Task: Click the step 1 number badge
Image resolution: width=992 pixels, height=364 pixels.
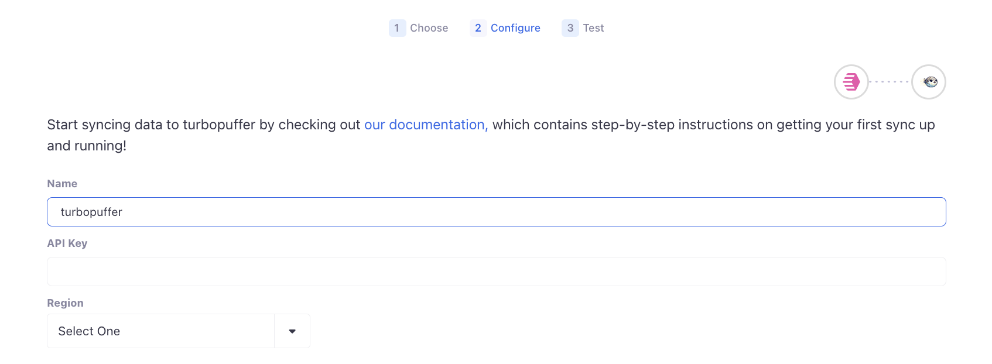Action: pyautogui.click(x=397, y=28)
